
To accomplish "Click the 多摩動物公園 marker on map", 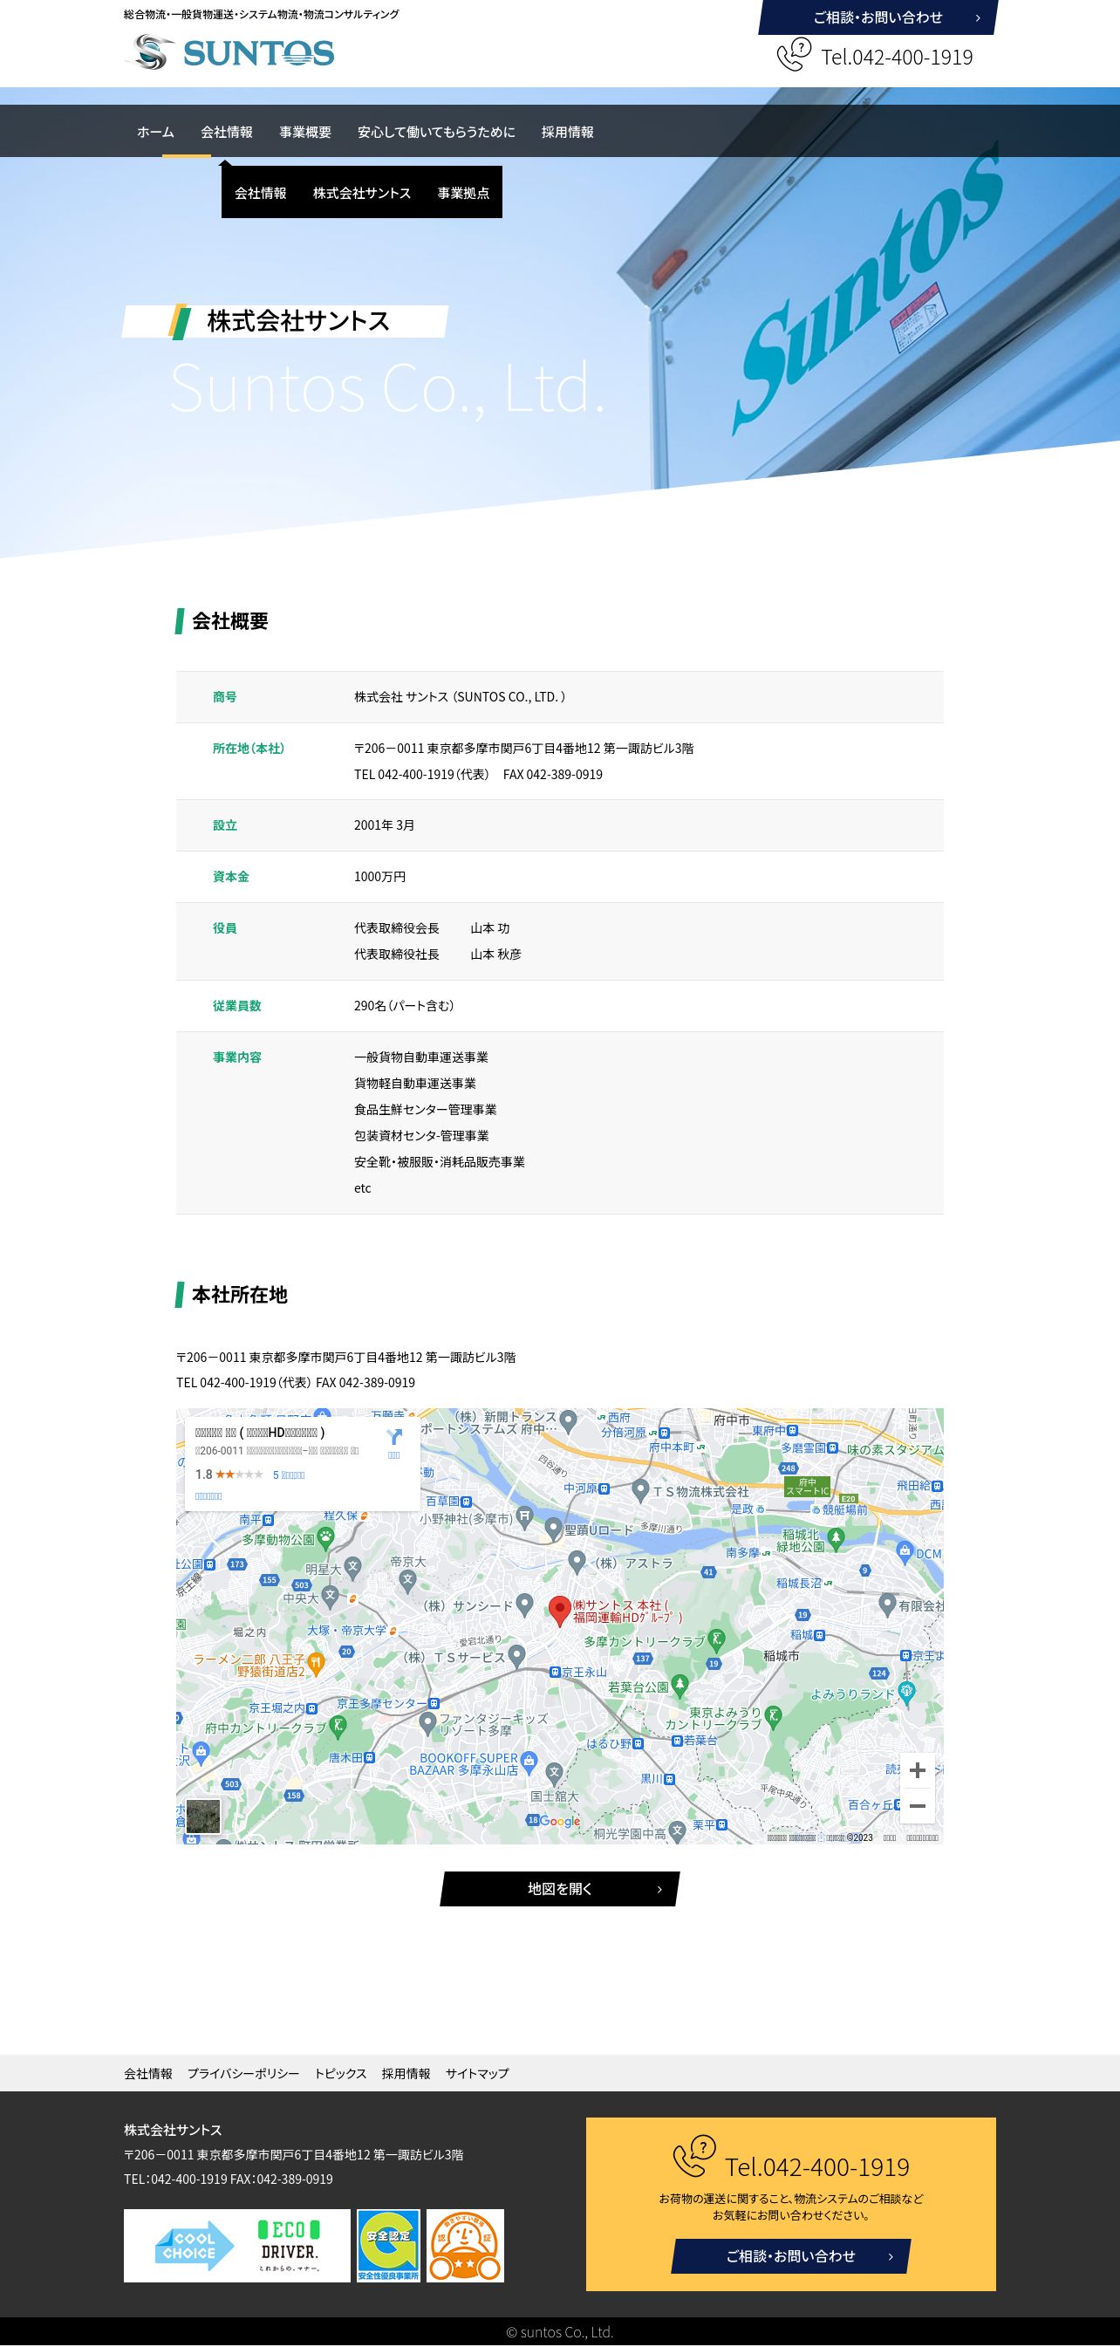I will point(325,1538).
